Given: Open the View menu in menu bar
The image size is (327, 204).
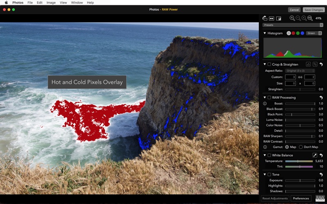Looking at the screenshot, I should pyautogui.click(x=63, y=3).
